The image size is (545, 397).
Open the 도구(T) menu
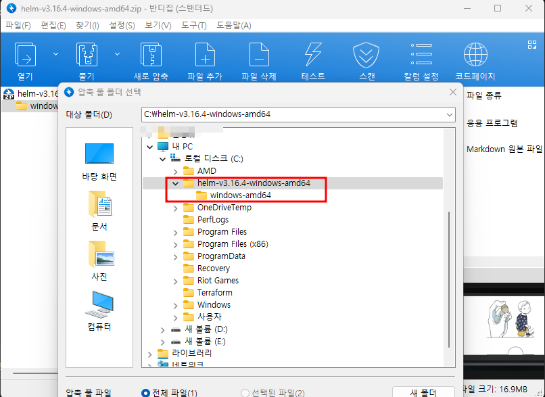pyautogui.click(x=193, y=26)
